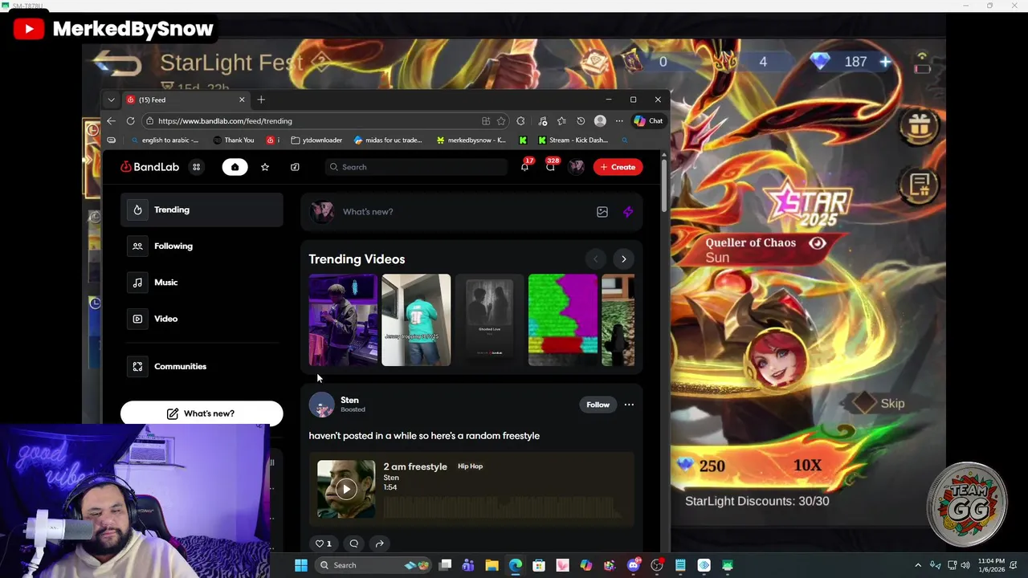Show previous Trending Videos with left arrow
This screenshot has height=578, width=1028.
[595, 259]
